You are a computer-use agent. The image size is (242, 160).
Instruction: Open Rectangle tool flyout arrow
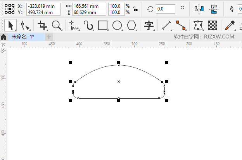click(108, 30)
